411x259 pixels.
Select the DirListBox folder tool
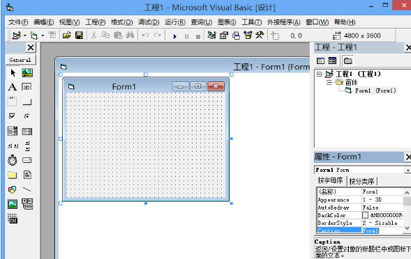point(12,175)
